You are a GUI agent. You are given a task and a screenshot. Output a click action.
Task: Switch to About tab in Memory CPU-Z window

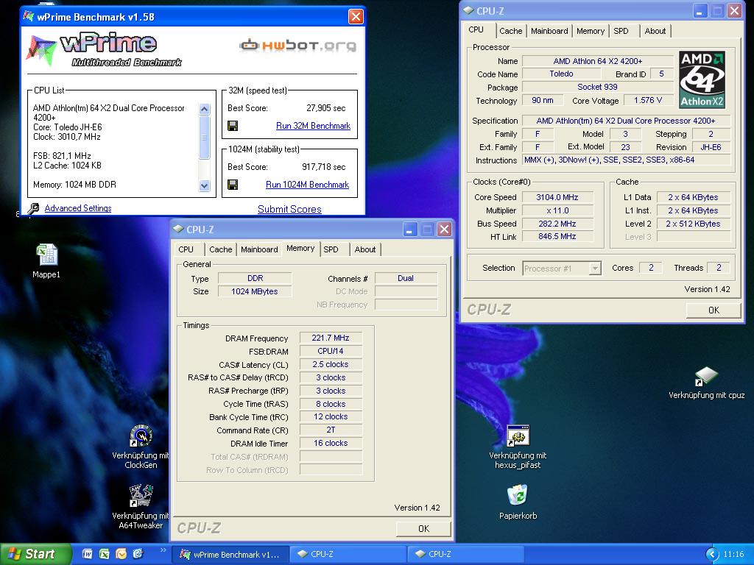pos(365,249)
